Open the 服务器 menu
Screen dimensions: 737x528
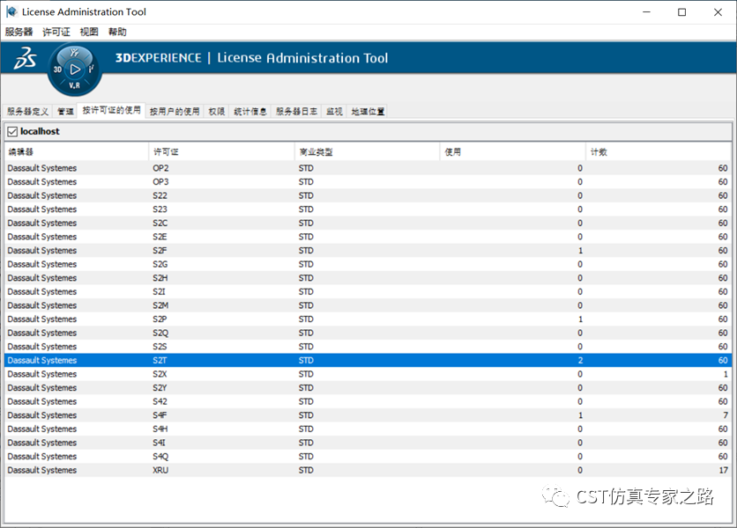click(x=19, y=32)
